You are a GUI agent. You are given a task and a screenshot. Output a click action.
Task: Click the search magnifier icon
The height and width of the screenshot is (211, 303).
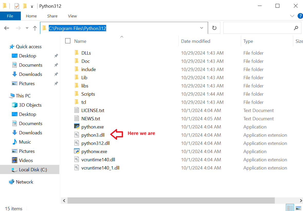click(296, 28)
